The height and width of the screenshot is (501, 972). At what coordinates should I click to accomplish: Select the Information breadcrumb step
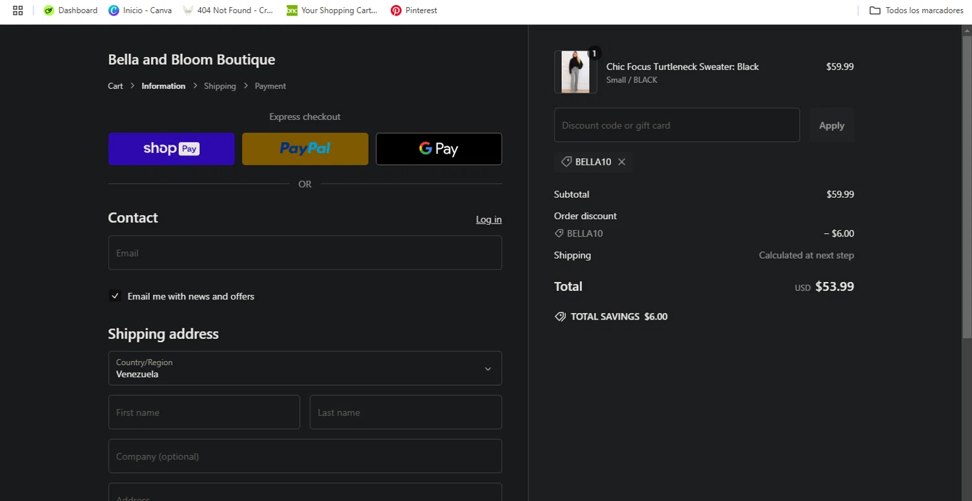[163, 86]
